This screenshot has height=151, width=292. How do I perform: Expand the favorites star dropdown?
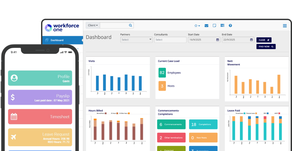pos(197,26)
